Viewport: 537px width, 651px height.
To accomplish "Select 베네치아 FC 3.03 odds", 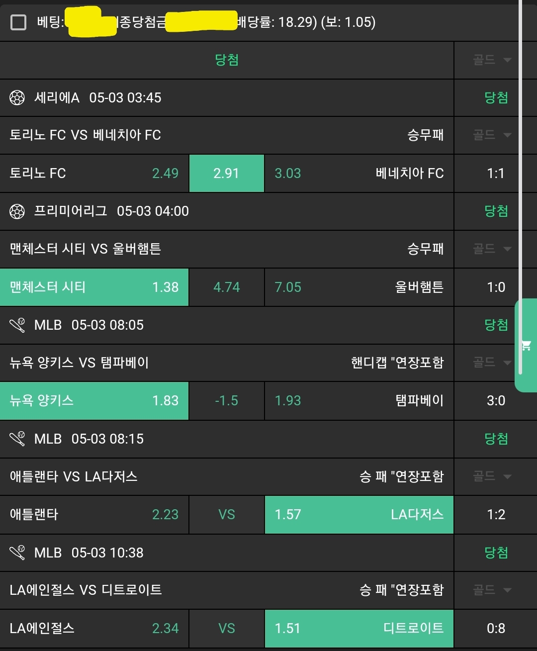I will (359, 173).
